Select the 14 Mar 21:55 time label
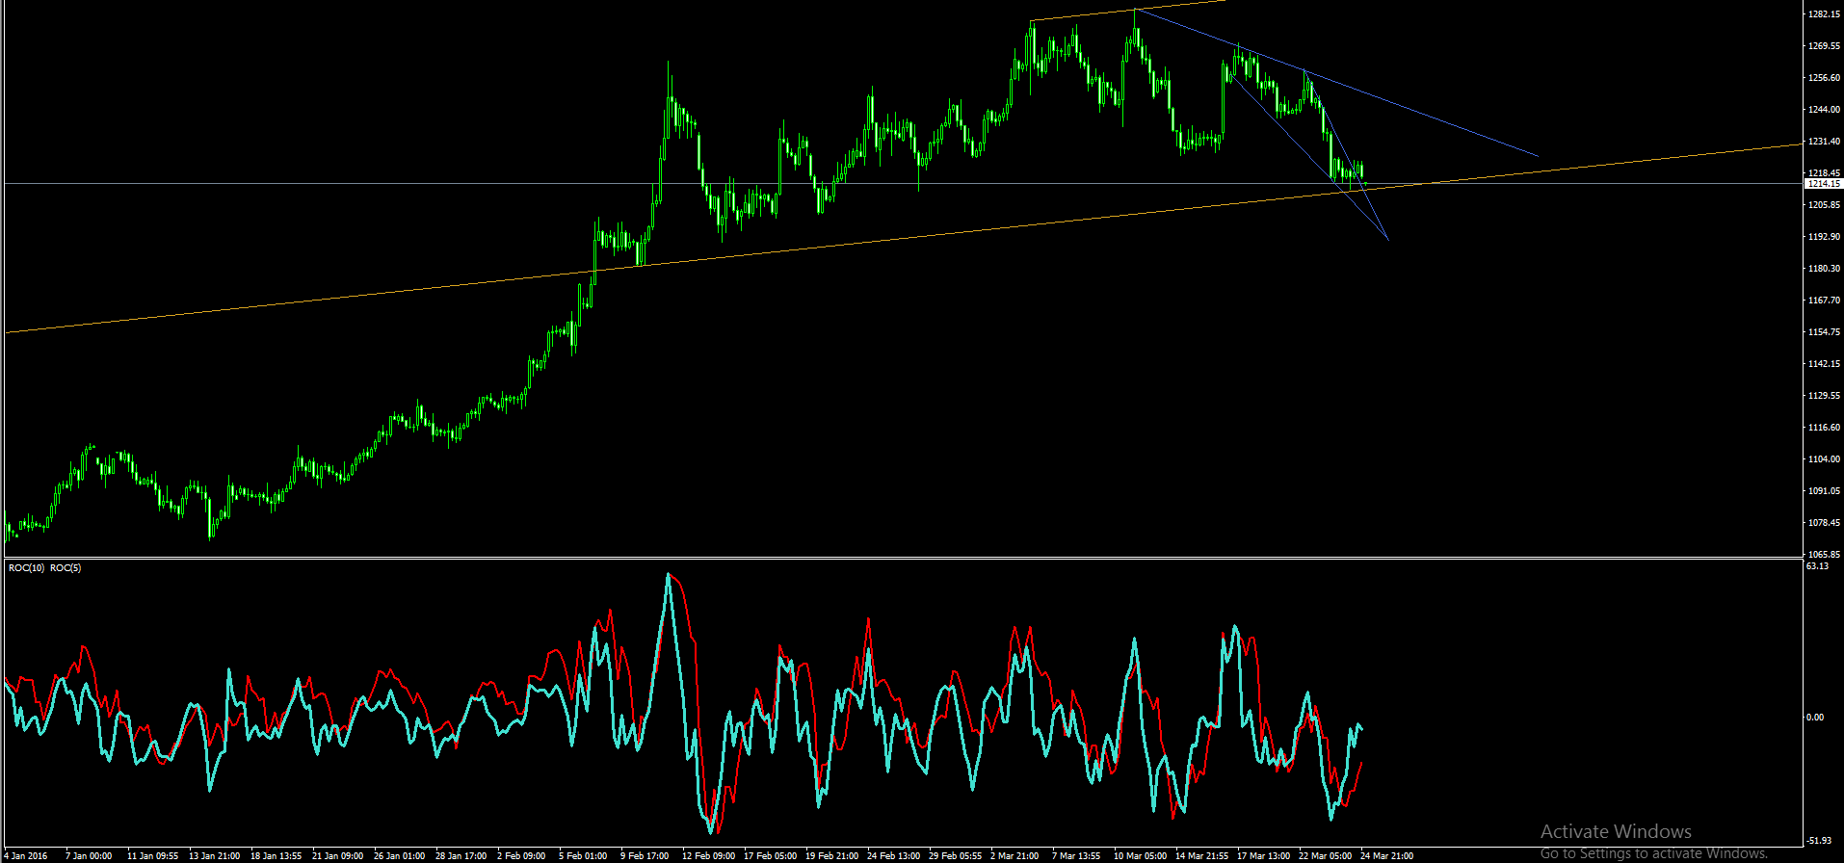This screenshot has width=1844, height=863. [1201, 856]
